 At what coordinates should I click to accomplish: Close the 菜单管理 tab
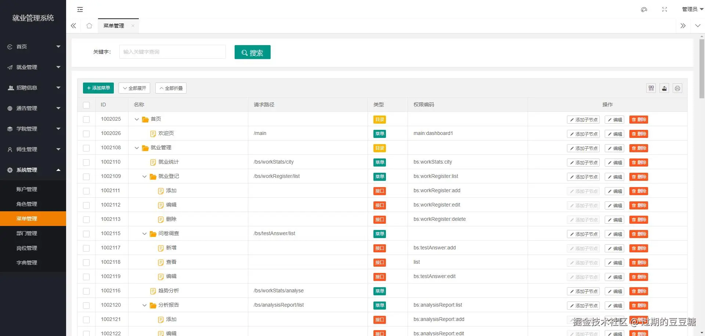click(133, 26)
